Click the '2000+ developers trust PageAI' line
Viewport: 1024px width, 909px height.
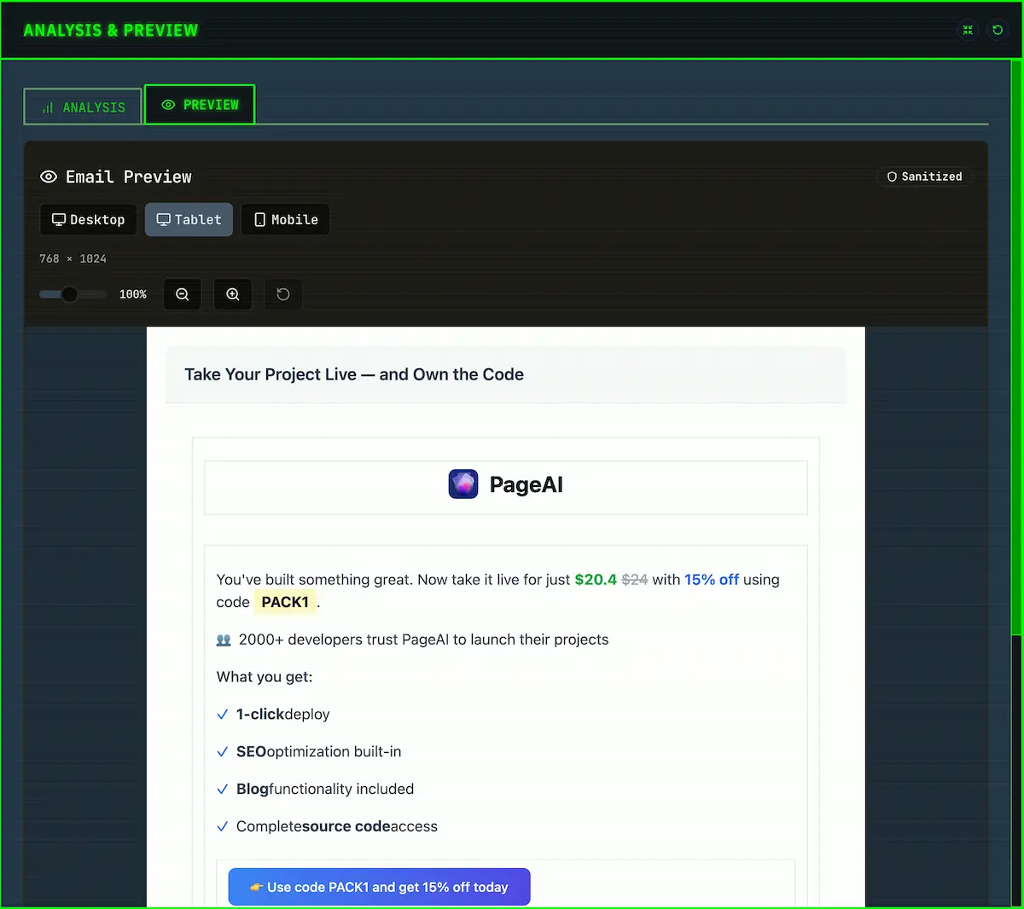click(413, 640)
